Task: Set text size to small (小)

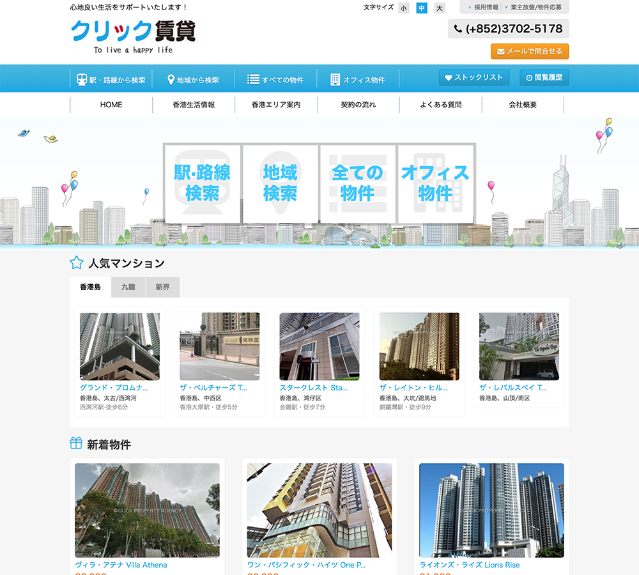Action: pyautogui.click(x=403, y=8)
